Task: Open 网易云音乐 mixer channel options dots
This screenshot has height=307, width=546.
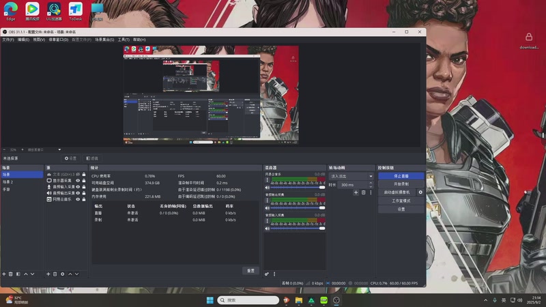Action: [267, 180]
